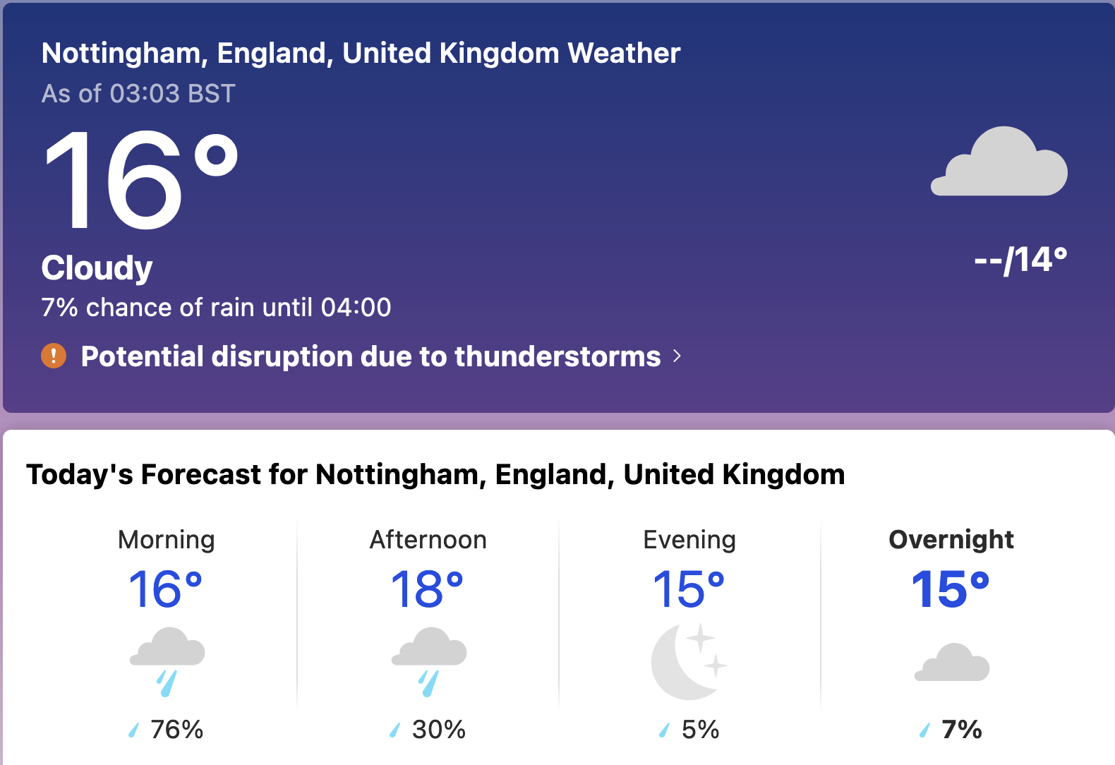1115x765 pixels.
Task: Click the raindrop icon beside 5%
Action: coord(664,730)
